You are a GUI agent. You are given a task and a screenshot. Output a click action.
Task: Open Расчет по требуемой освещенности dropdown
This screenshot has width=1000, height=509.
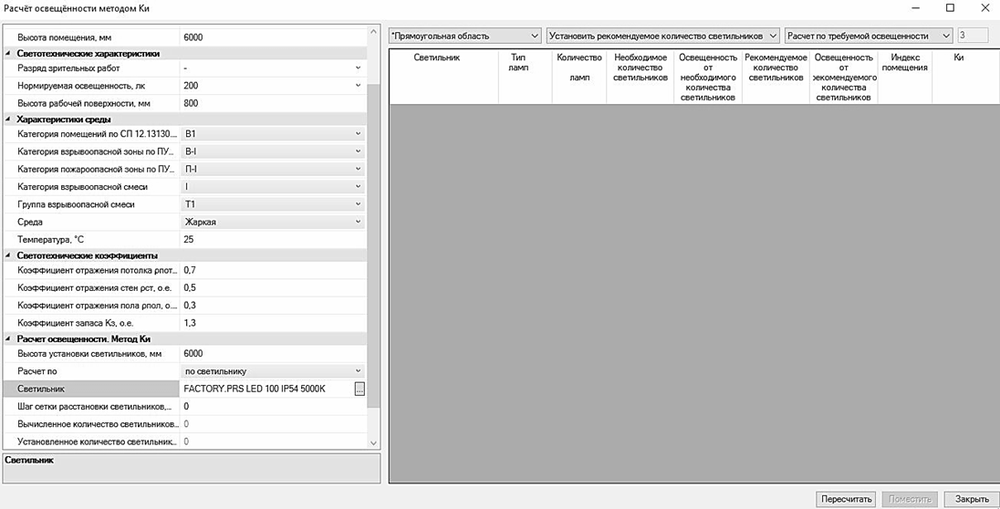[x=868, y=36]
